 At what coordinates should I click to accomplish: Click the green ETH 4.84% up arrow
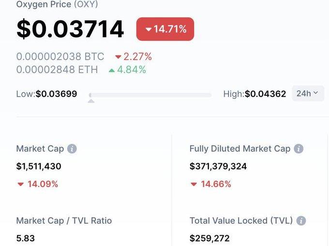(112, 70)
